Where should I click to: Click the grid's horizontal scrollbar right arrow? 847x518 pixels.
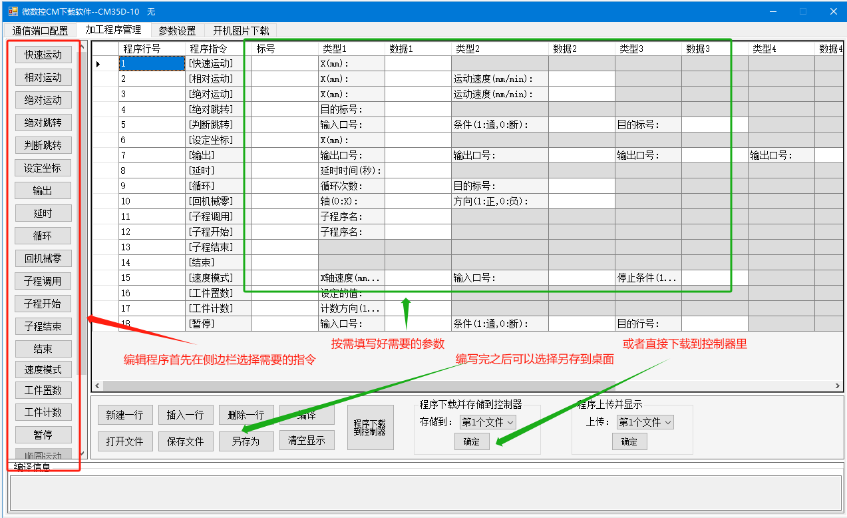point(838,386)
